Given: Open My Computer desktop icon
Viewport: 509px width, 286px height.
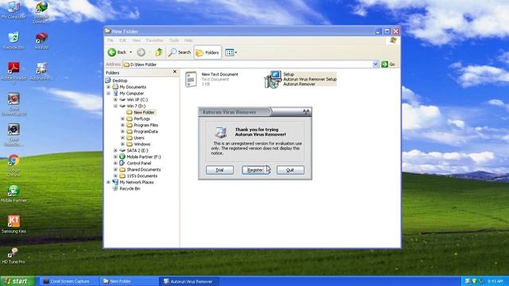Looking at the screenshot, I should pos(14,10).
